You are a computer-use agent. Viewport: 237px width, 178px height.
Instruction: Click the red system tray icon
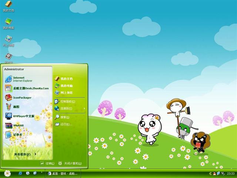tap(214, 174)
